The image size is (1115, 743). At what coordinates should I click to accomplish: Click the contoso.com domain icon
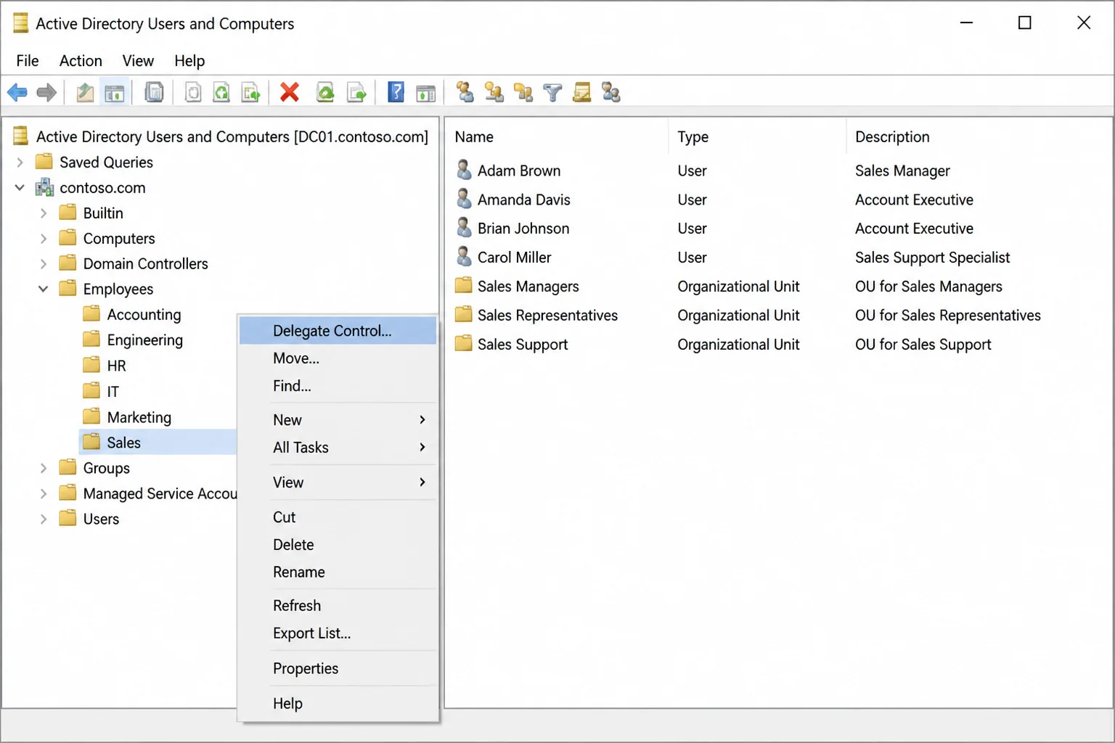[x=45, y=187]
